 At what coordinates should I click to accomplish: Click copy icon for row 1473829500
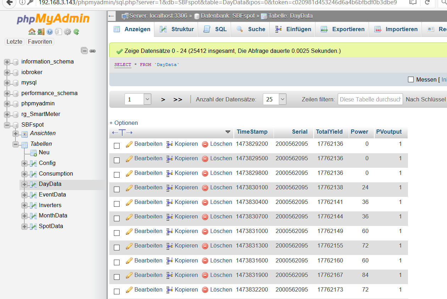170,159
